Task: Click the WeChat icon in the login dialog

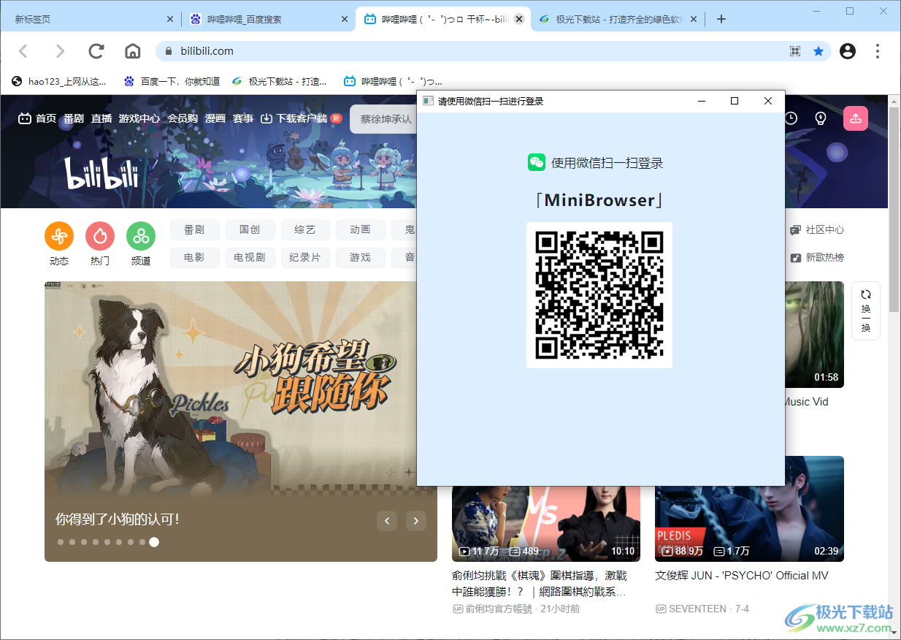Action: coord(537,162)
